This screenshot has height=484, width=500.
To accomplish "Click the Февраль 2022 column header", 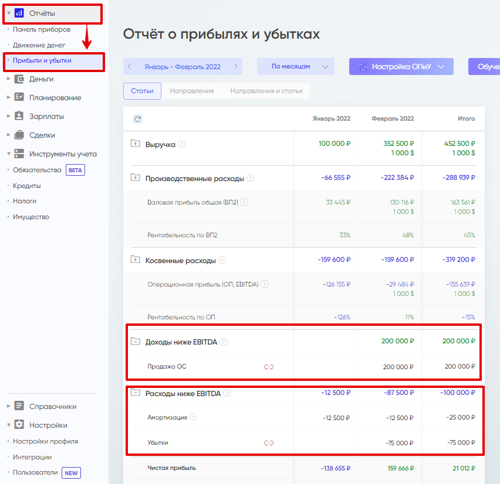I will click(393, 118).
